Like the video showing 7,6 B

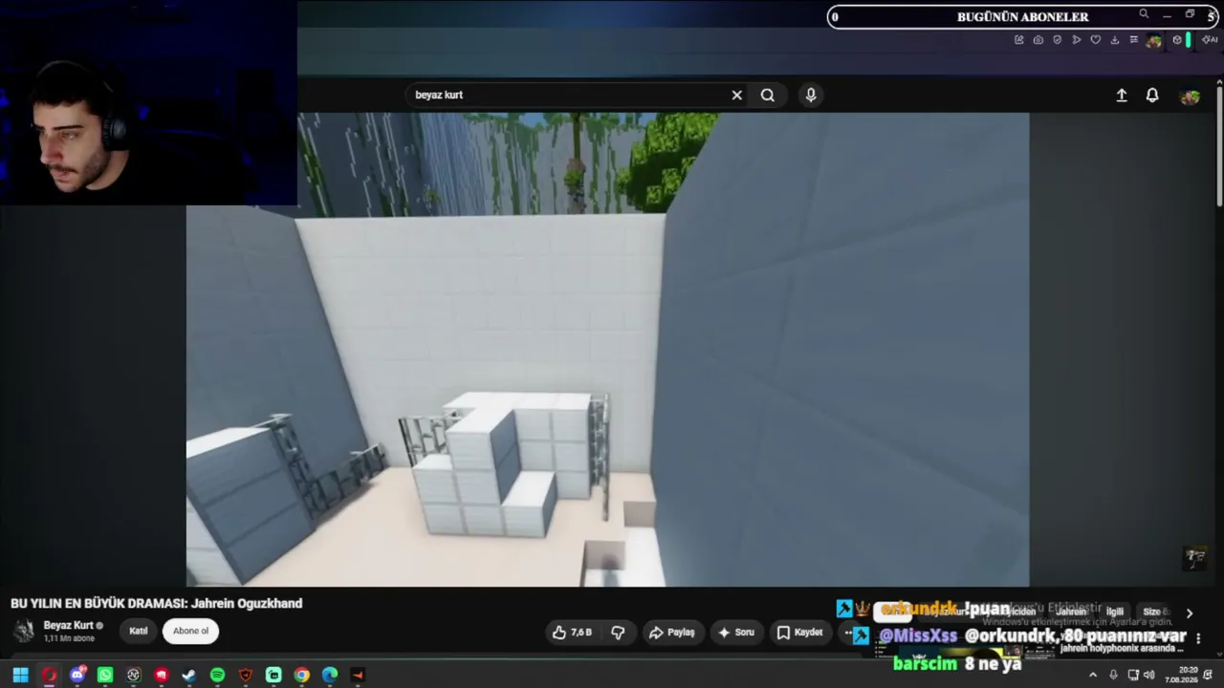pos(572,633)
